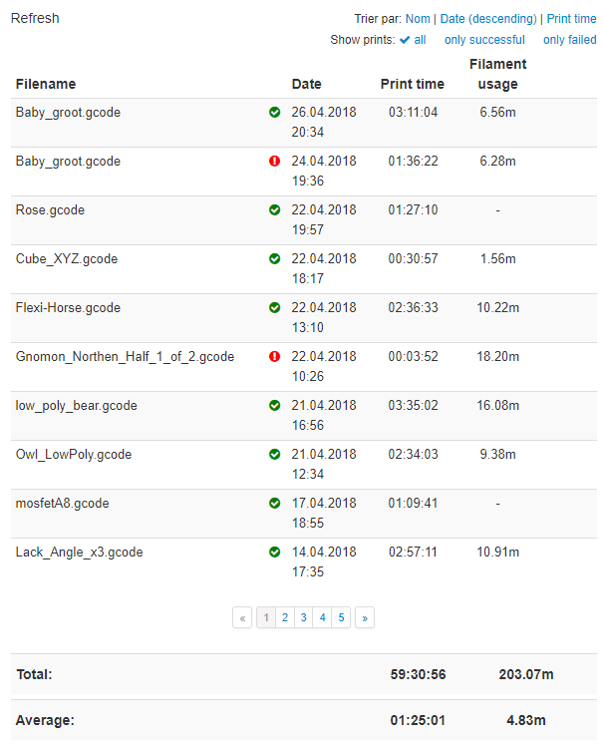Click the success icon for Flexi-Horse.gcode

274,308
